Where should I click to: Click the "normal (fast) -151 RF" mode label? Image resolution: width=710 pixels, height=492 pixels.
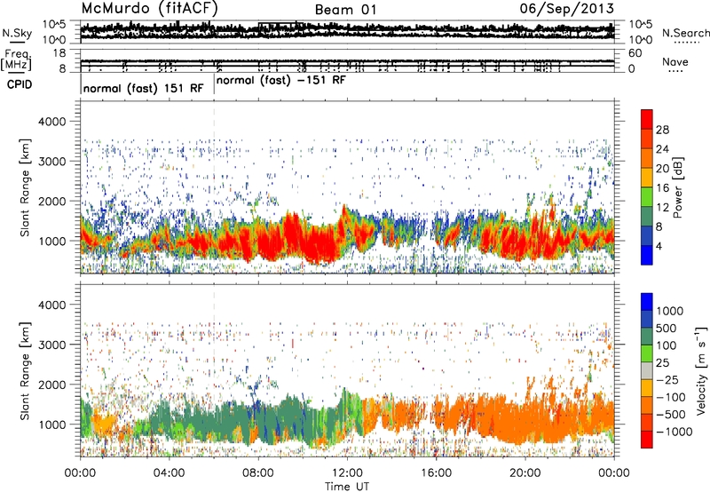280,80
